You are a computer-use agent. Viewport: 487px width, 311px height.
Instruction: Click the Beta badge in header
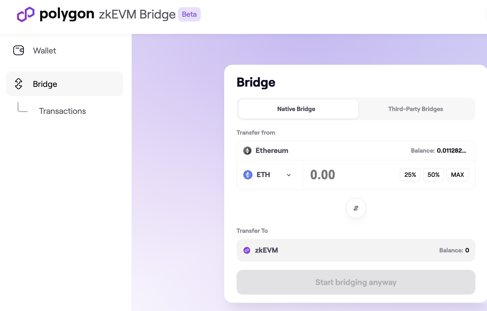click(x=189, y=14)
